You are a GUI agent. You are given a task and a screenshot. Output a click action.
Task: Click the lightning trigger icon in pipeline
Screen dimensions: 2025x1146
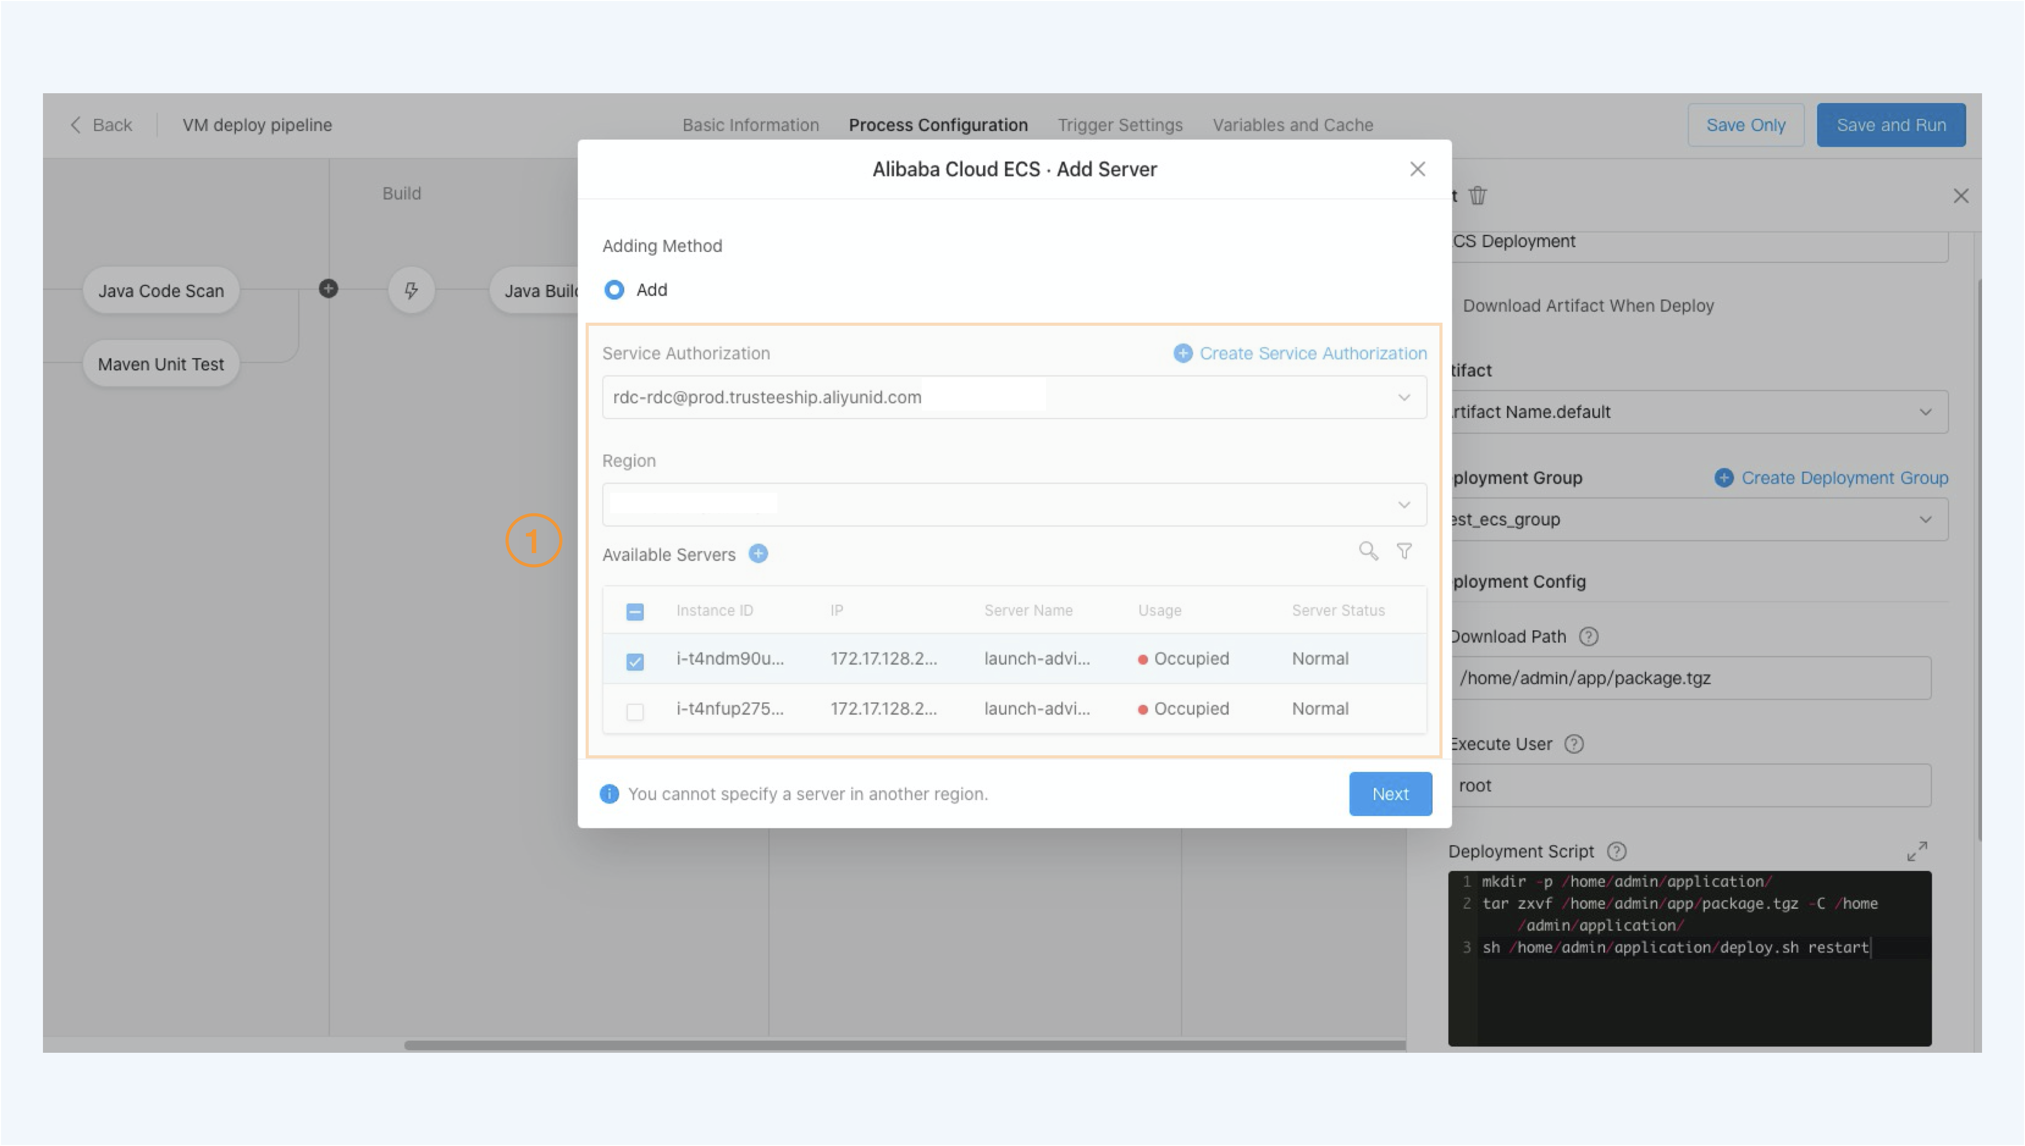[x=411, y=291]
